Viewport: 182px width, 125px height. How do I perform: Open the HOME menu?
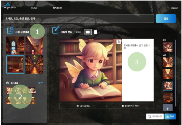pos(34,8)
